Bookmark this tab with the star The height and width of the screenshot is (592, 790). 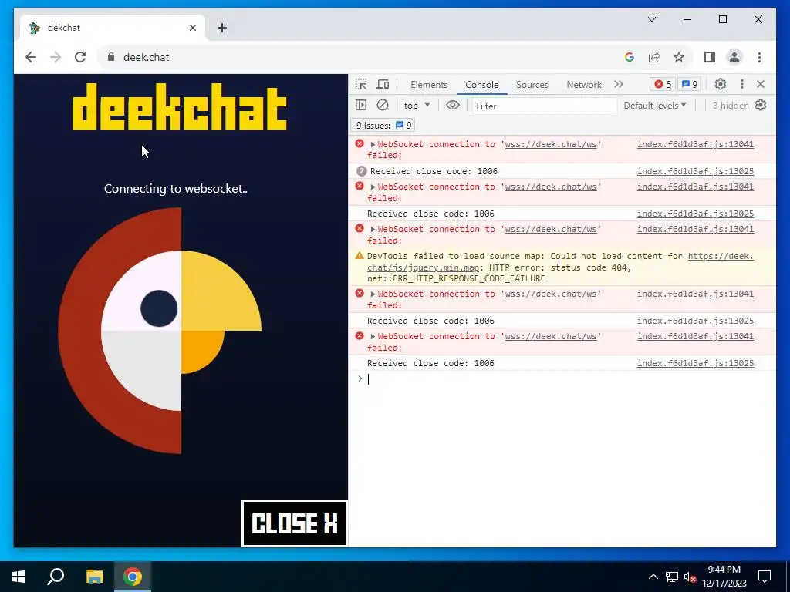click(679, 57)
